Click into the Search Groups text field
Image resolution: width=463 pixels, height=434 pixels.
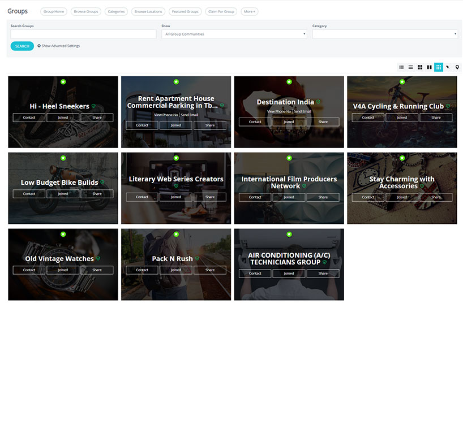pos(83,34)
